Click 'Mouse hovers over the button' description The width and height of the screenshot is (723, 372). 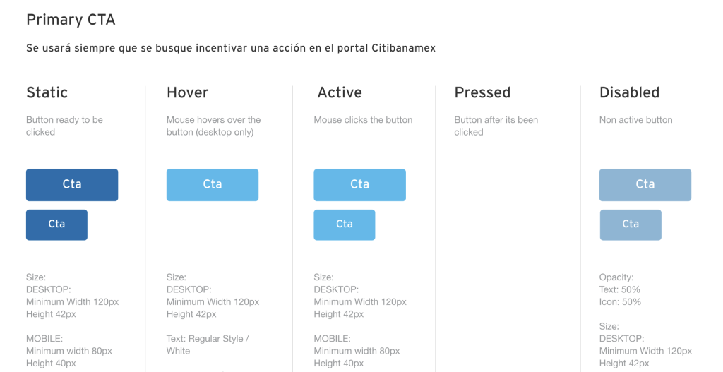click(x=213, y=126)
